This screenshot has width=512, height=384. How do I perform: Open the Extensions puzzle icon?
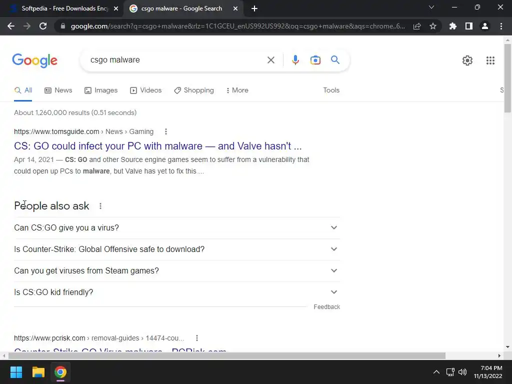[x=452, y=26]
